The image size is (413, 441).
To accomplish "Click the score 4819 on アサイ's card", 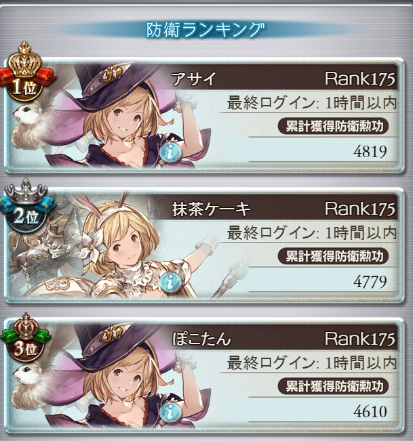I will [x=370, y=152].
